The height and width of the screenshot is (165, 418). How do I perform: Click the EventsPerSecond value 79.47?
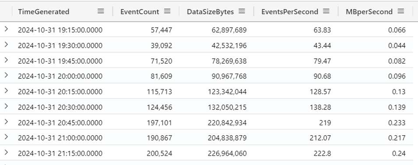click(x=322, y=61)
